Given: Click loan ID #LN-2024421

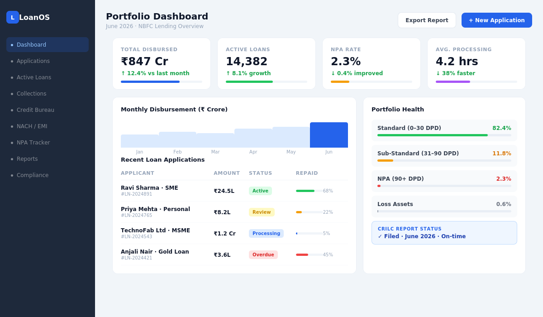Looking at the screenshot, I should click(x=137, y=258).
